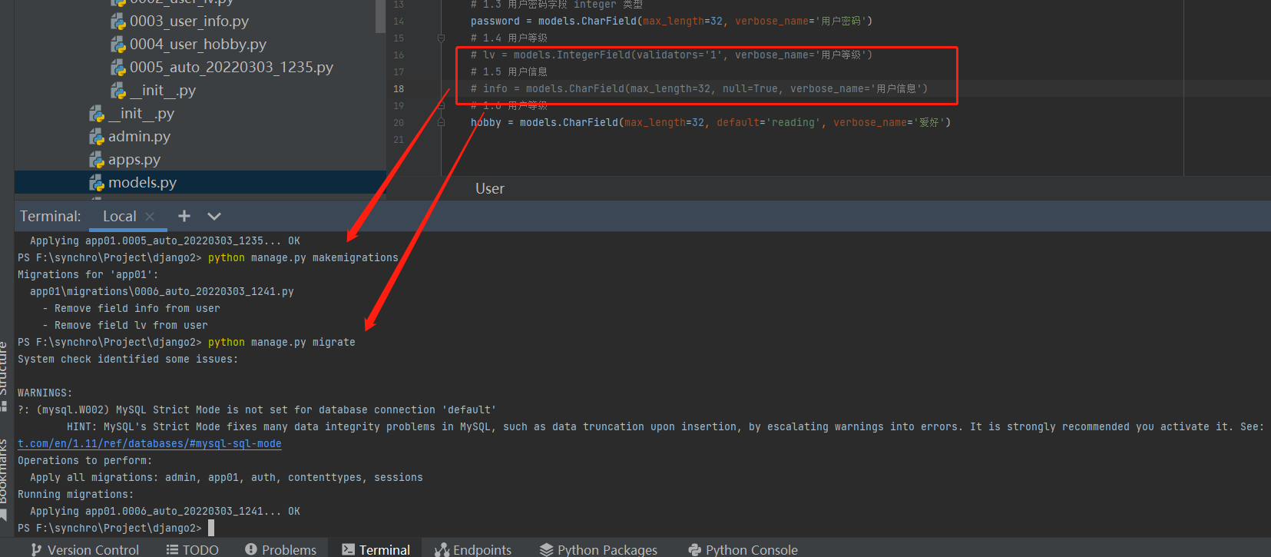Click the Terminal: panel label
The image size is (1271, 557).
tap(51, 217)
